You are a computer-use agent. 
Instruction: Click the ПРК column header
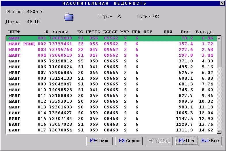coord(136,32)
